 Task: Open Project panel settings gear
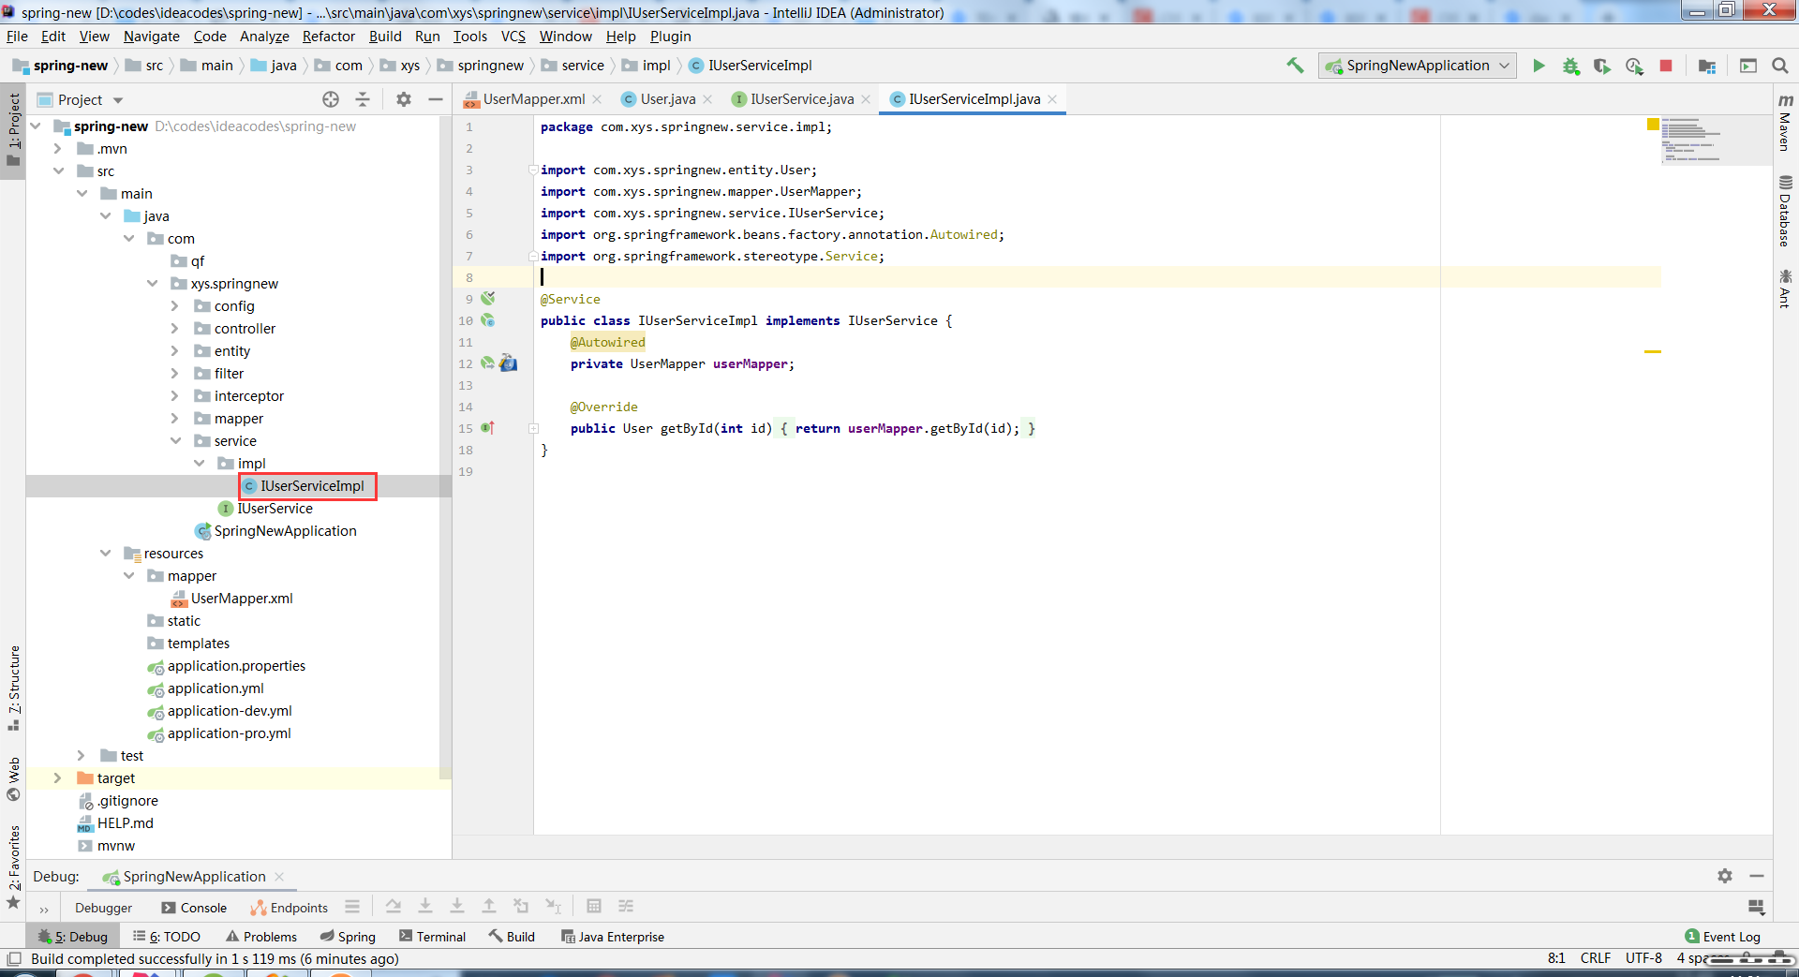tap(404, 99)
